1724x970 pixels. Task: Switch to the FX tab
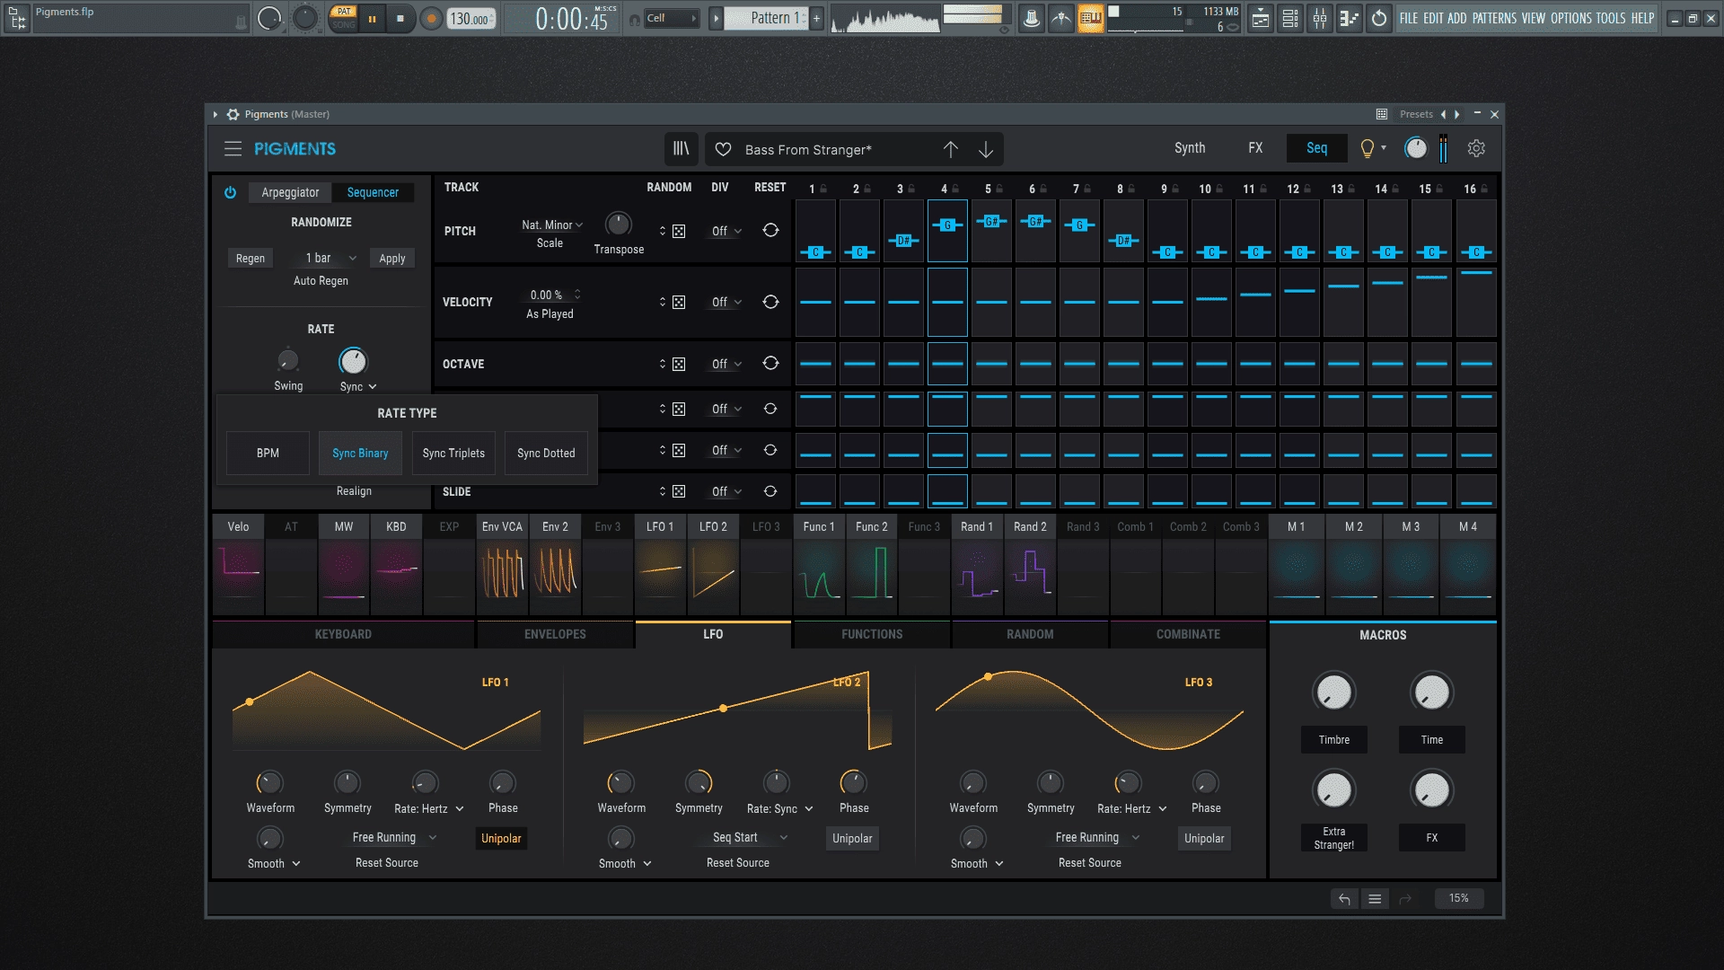1255,148
